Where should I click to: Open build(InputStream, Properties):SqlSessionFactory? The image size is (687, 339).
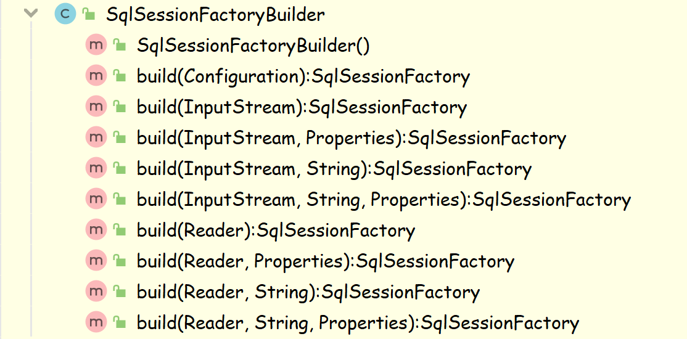pyautogui.click(x=352, y=139)
